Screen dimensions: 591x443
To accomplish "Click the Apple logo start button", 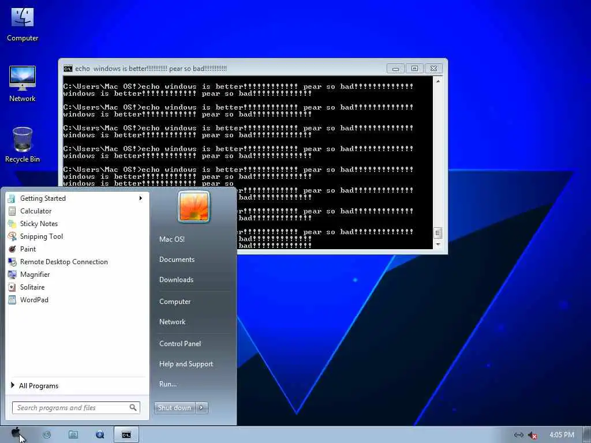I will pos(16,433).
